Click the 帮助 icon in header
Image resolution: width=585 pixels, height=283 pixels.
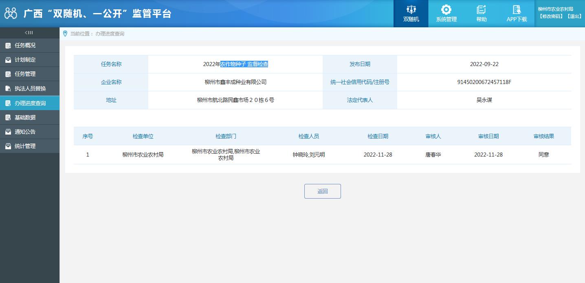(482, 9)
